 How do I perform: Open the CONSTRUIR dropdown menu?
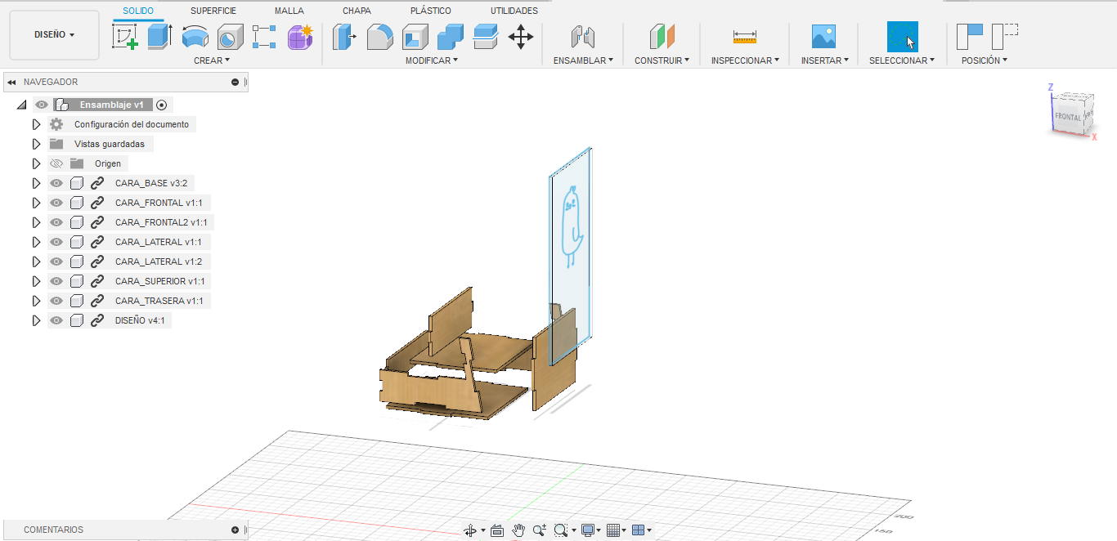662,60
